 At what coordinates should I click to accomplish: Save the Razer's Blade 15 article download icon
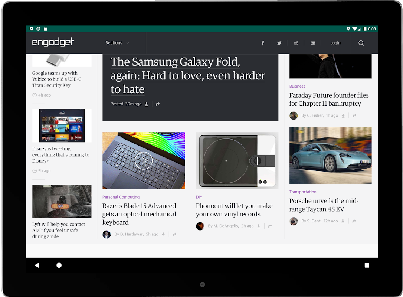pos(163,234)
